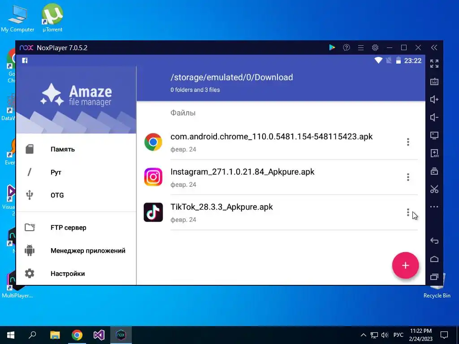Viewport: 459px width, 344px height.
Task: Select the MultiPlayer desktop shortcut
Action: pyautogui.click(x=17, y=284)
